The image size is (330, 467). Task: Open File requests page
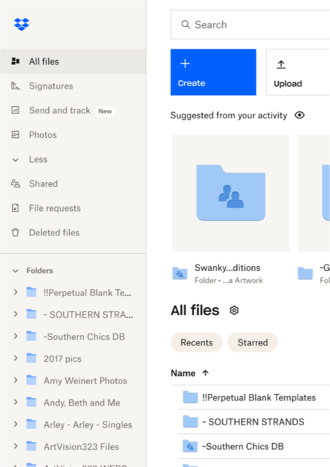pos(54,208)
